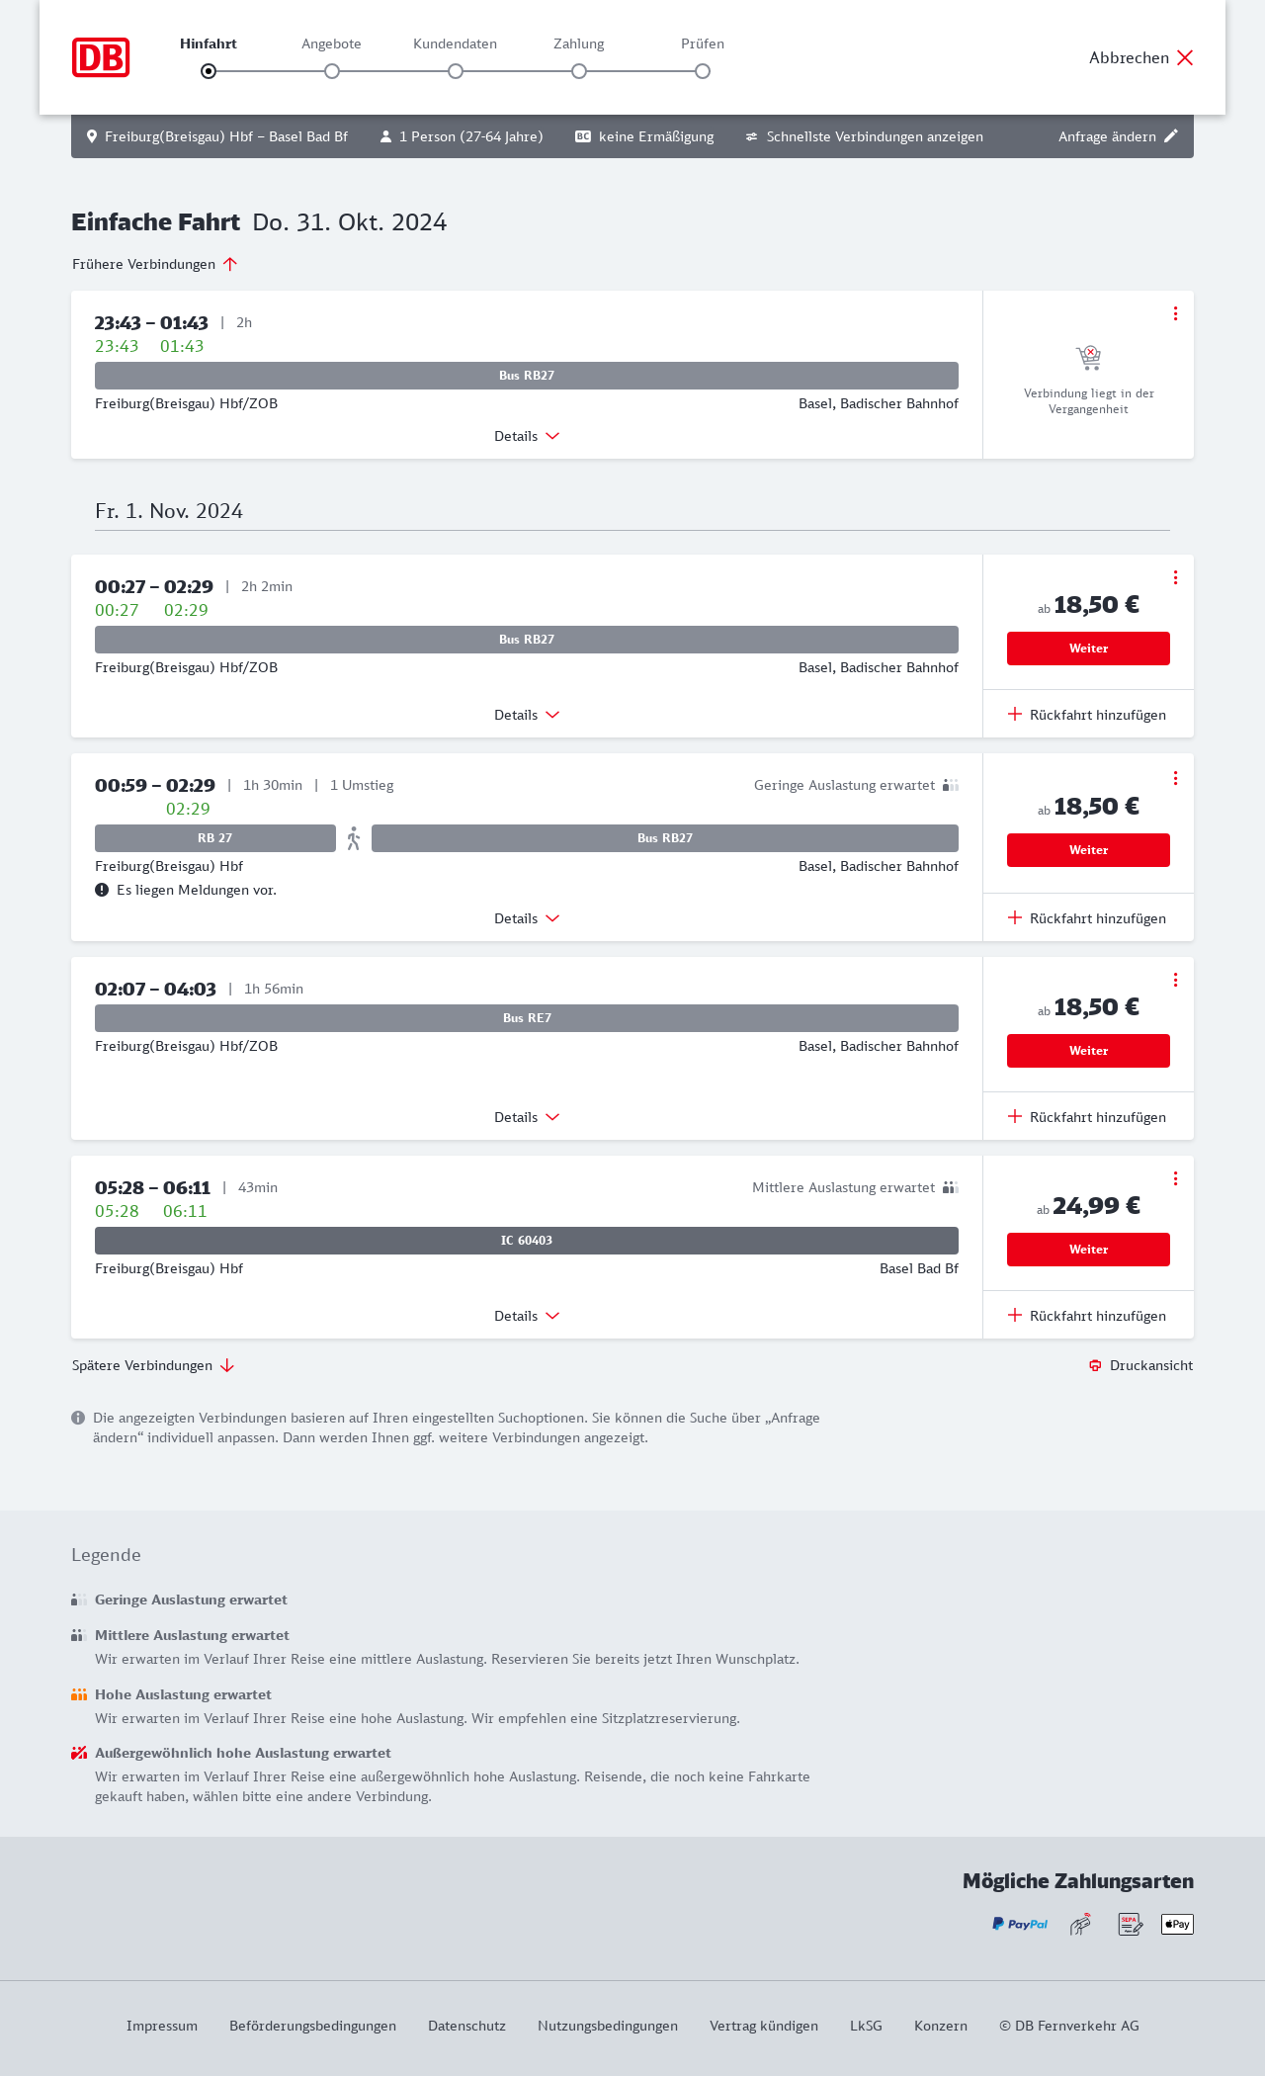Open three-dot menu for 00:27 connection

pyautogui.click(x=1175, y=577)
